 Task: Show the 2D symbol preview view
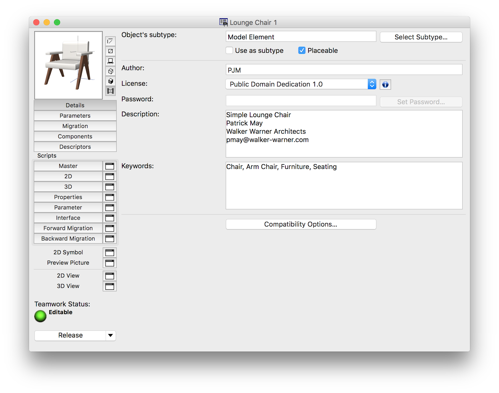110,41
